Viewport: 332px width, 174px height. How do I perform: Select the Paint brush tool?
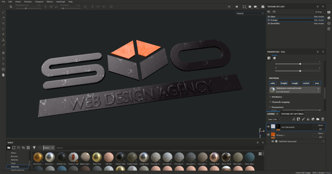pos(3,13)
